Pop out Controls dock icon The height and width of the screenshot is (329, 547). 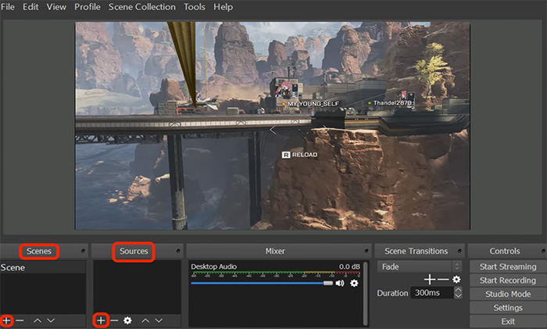[x=544, y=251]
